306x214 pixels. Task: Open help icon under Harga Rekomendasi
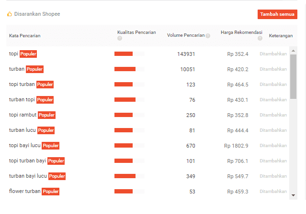click(x=260, y=38)
